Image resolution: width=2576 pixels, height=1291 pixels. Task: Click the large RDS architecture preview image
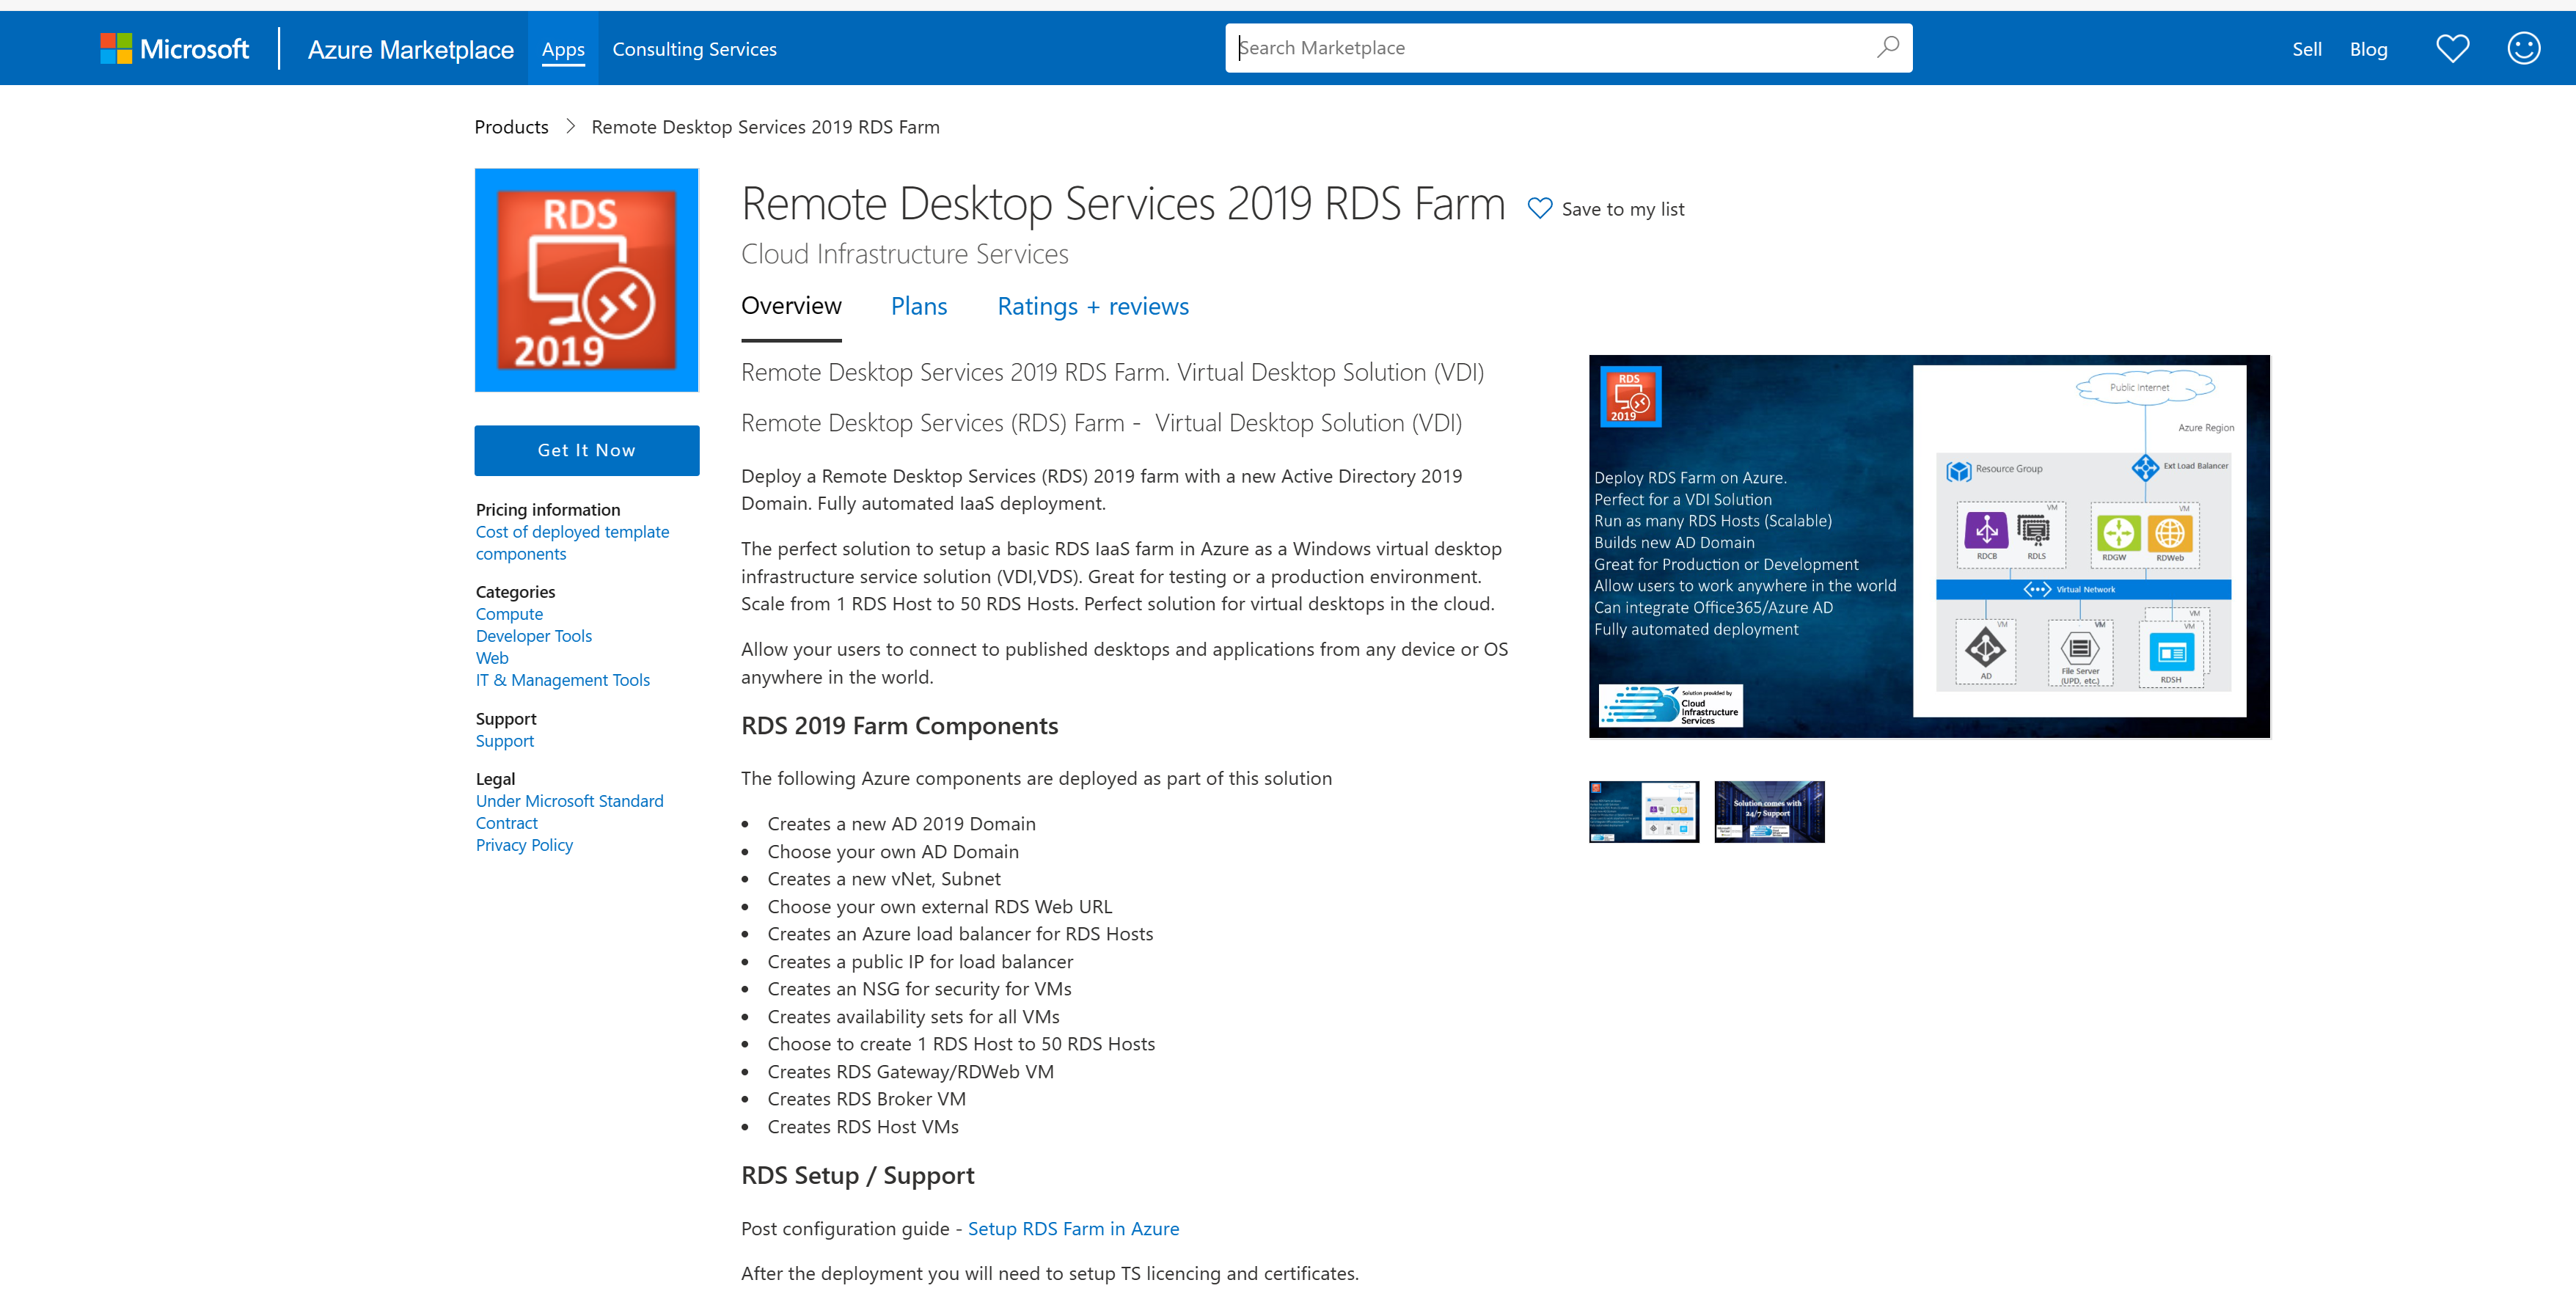tap(1929, 546)
